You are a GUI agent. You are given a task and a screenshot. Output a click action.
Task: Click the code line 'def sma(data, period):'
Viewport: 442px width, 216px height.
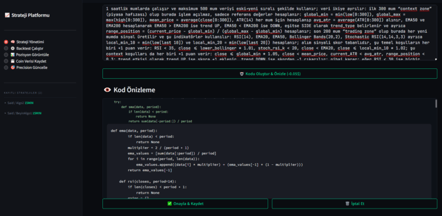pyautogui.click(x=141, y=107)
